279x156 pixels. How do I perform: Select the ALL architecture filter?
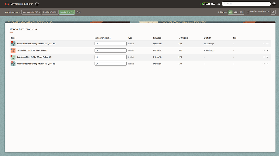(230, 12)
